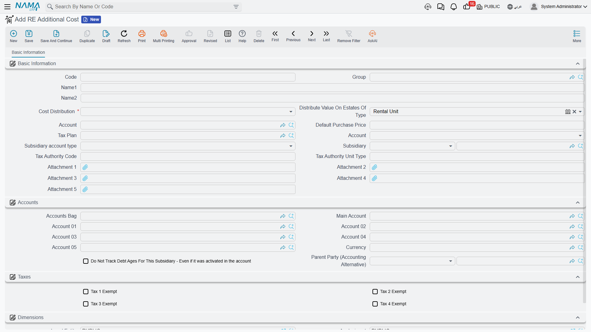Open Main Account lookup search icon
The width and height of the screenshot is (591, 332).
581,216
